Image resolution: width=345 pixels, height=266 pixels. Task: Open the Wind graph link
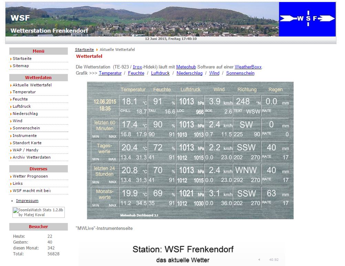(x=214, y=73)
